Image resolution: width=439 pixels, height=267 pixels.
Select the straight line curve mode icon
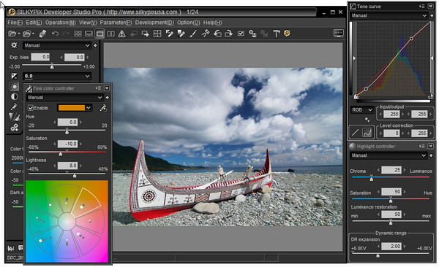pos(355,133)
